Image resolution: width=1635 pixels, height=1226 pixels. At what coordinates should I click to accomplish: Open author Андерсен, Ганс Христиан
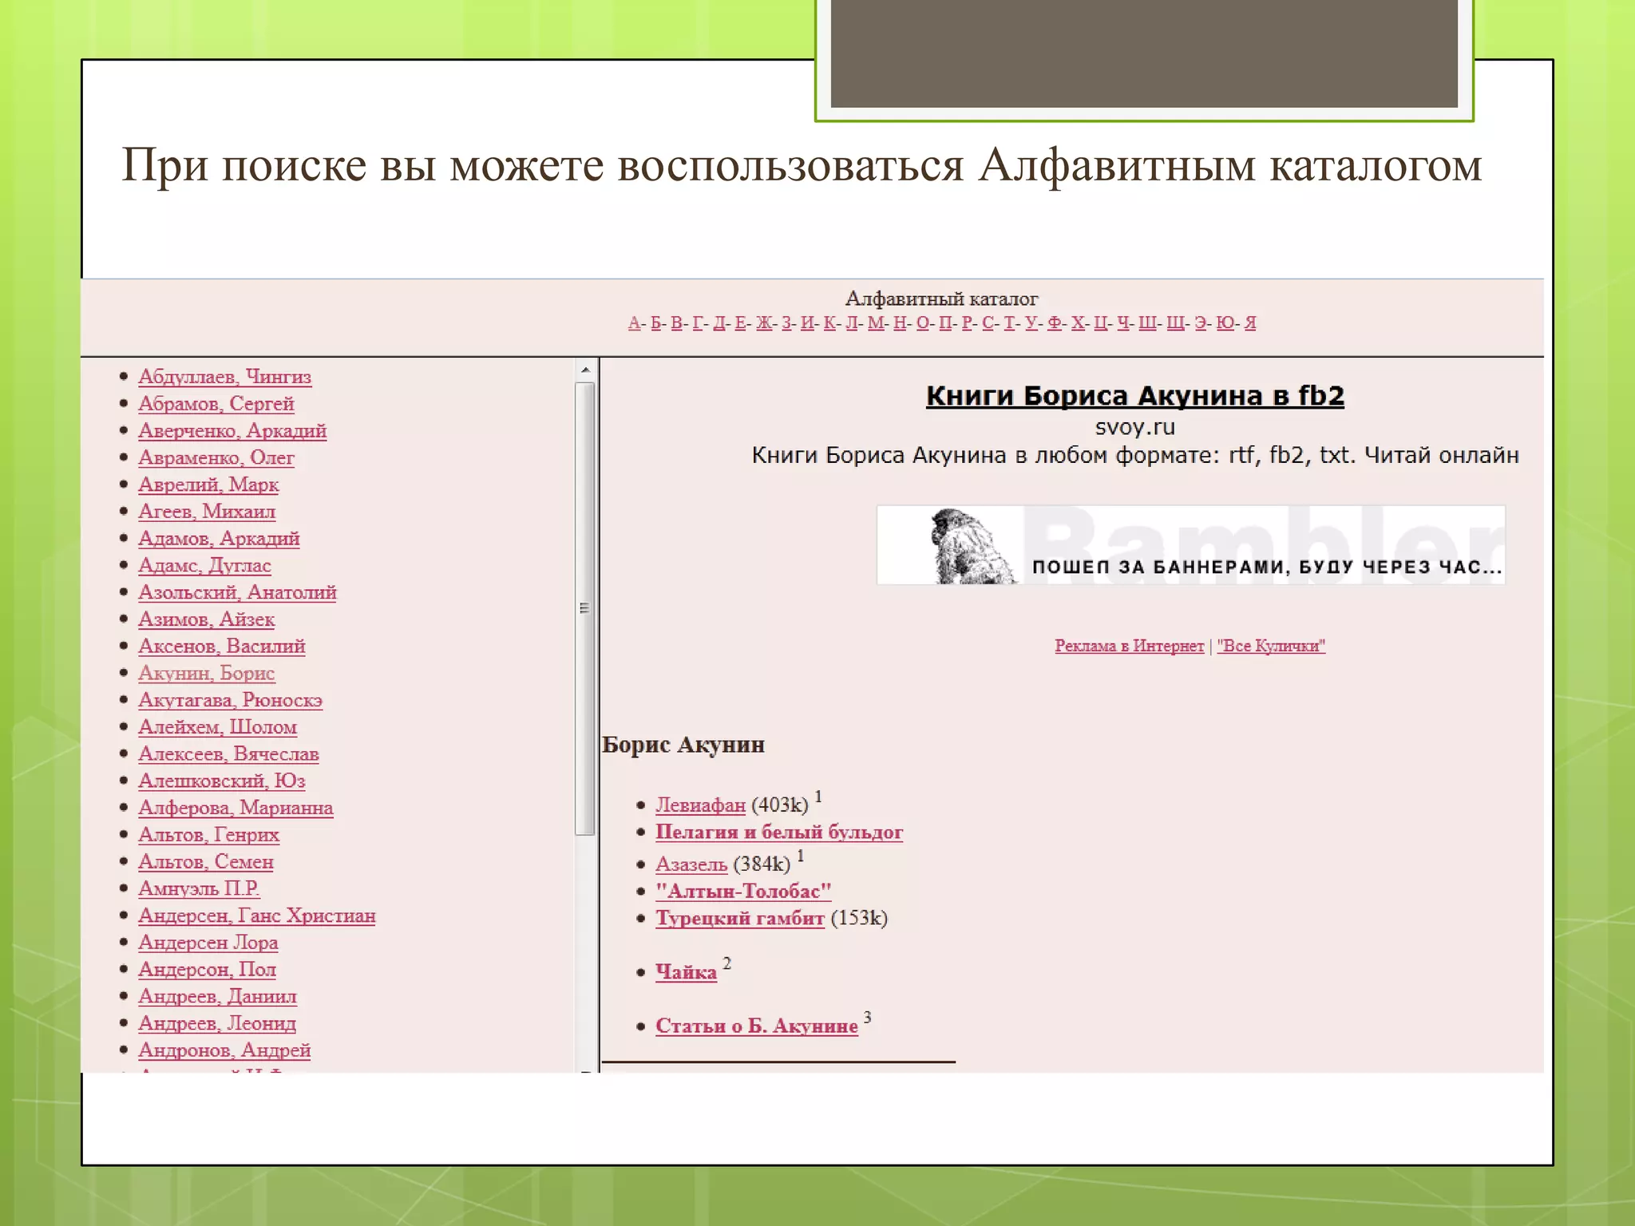point(256,916)
